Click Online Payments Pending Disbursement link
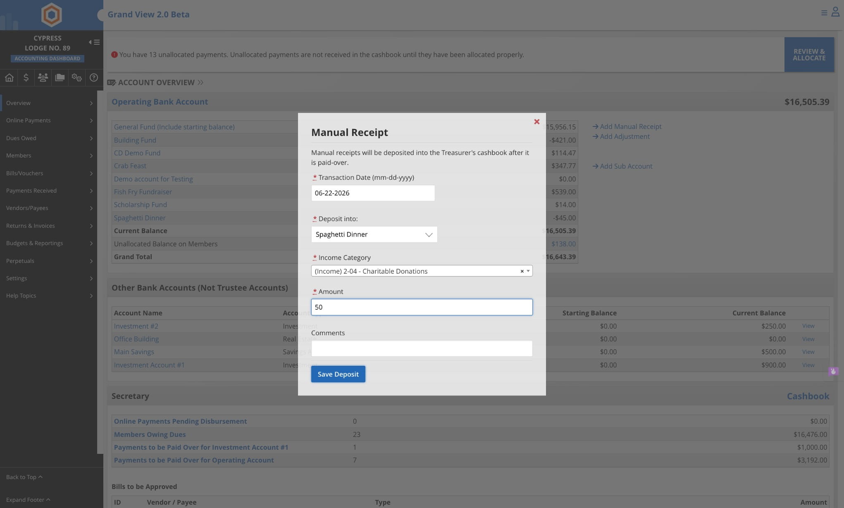844x508 pixels. coord(180,421)
